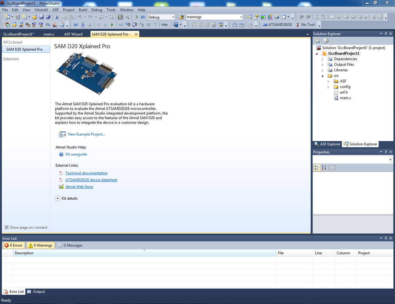Toggle the 0 Warnings filter button
The width and height of the screenshot is (395, 304).
[40, 245]
